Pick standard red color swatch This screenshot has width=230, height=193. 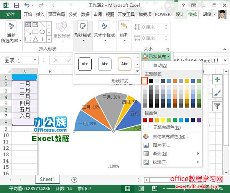151,120
